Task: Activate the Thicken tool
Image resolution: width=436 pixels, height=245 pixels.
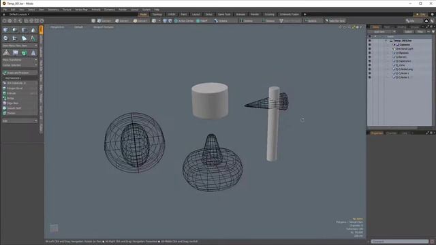Action: 20,113
